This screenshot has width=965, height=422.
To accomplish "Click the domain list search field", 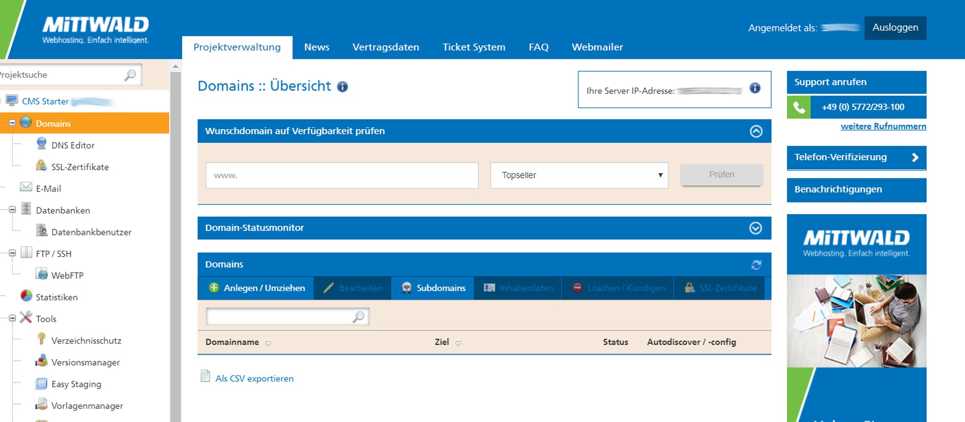I will (x=287, y=316).
